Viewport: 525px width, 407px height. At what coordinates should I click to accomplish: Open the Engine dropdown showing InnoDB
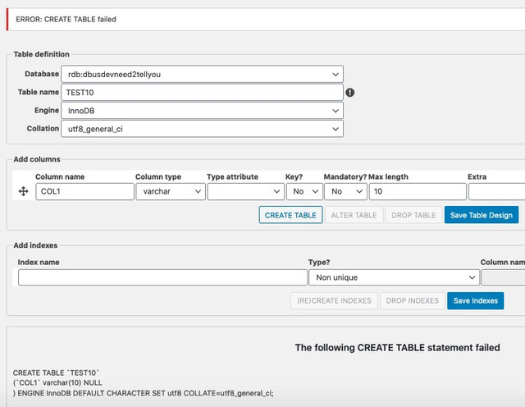[203, 111]
